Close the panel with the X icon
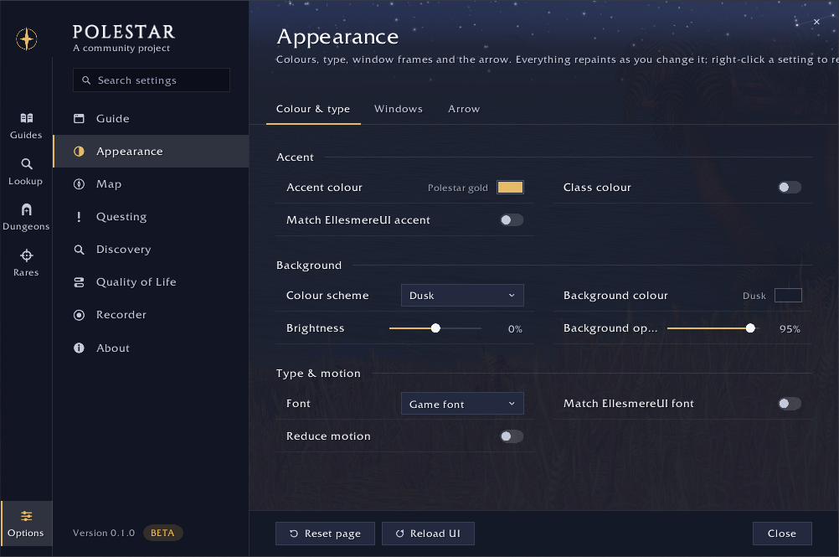The image size is (839, 557). pyautogui.click(x=816, y=22)
